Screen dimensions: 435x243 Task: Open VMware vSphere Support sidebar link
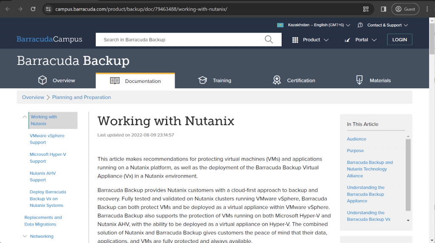click(x=47, y=139)
